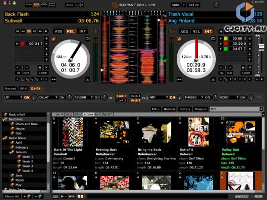Click the Album Art button
This screenshot has width=267, height=200.
12,196
